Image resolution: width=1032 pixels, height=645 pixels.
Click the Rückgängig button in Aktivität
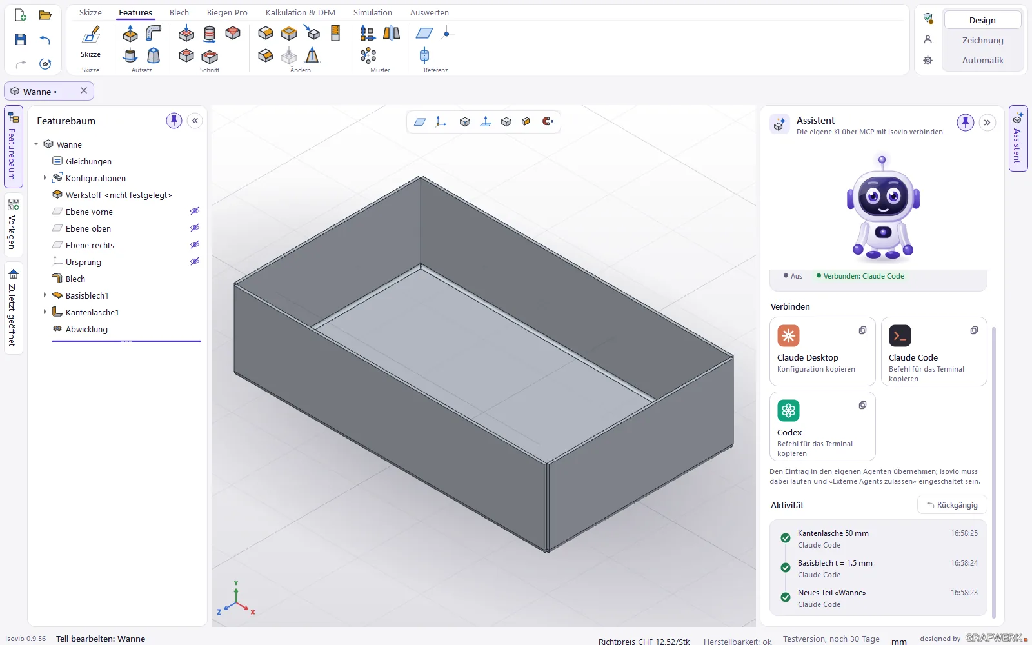pos(952,505)
